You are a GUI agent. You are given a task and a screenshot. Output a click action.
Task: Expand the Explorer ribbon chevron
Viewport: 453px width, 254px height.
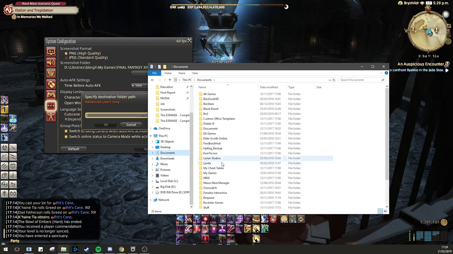381,73
